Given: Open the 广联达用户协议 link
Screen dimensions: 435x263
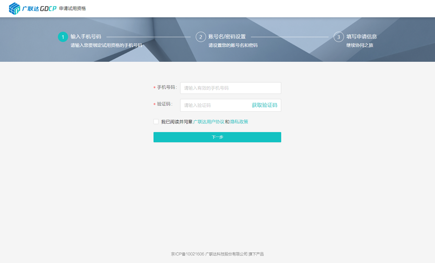Looking at the screenshot, I should pyautogui.click(x=209, y=122).
